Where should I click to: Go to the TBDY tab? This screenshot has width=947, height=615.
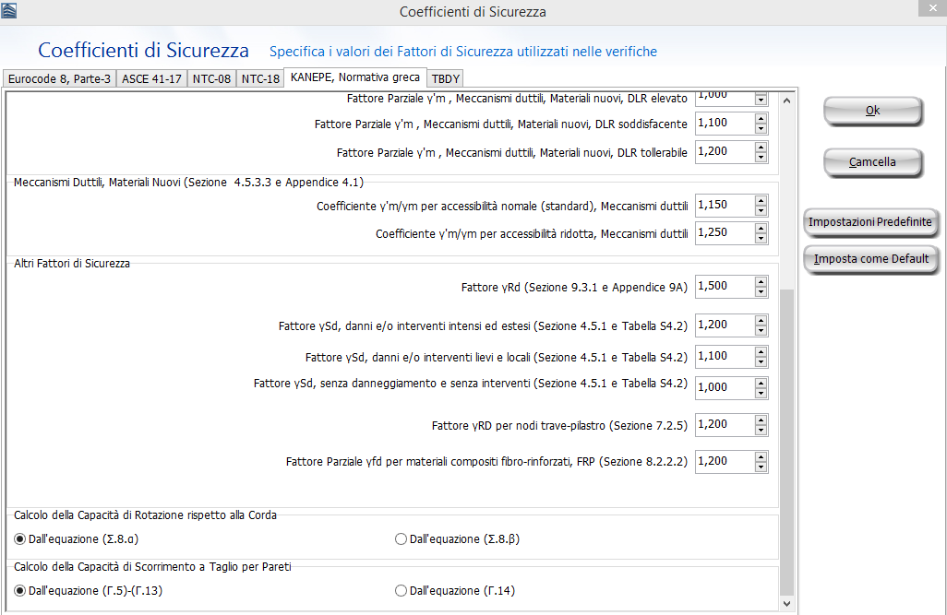click(x=446, y=79)
